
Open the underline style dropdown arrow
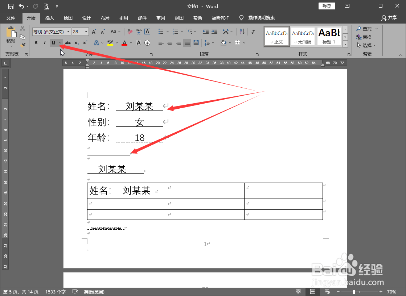point(60,43)
